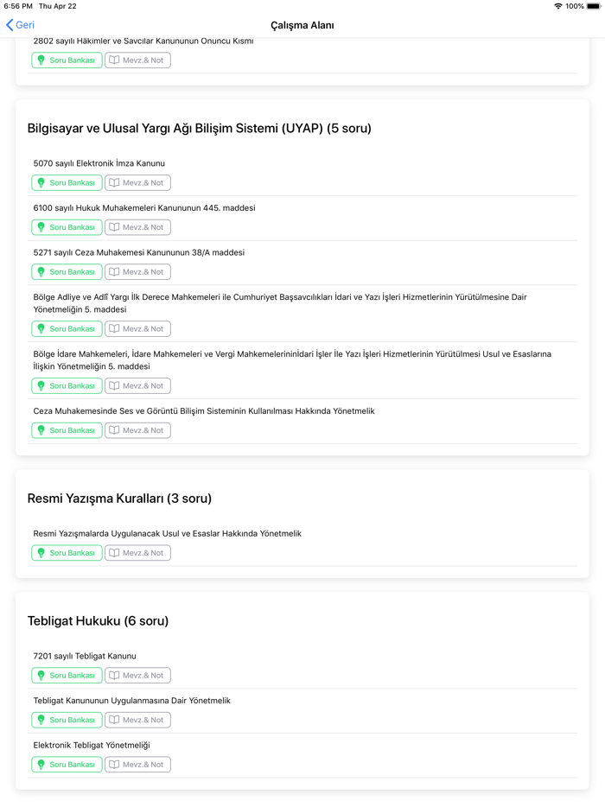
Task: Tap book icon under Elektronik Tebligat Yönetmeliği
Action: [x=114, y=764]
